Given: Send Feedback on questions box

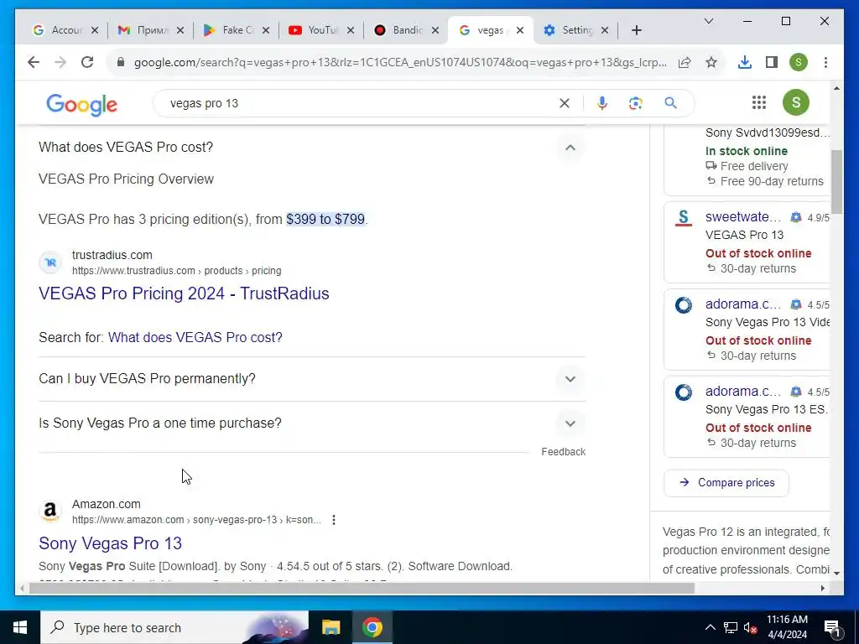Looking at the screenshot, I should click(563, 452).
